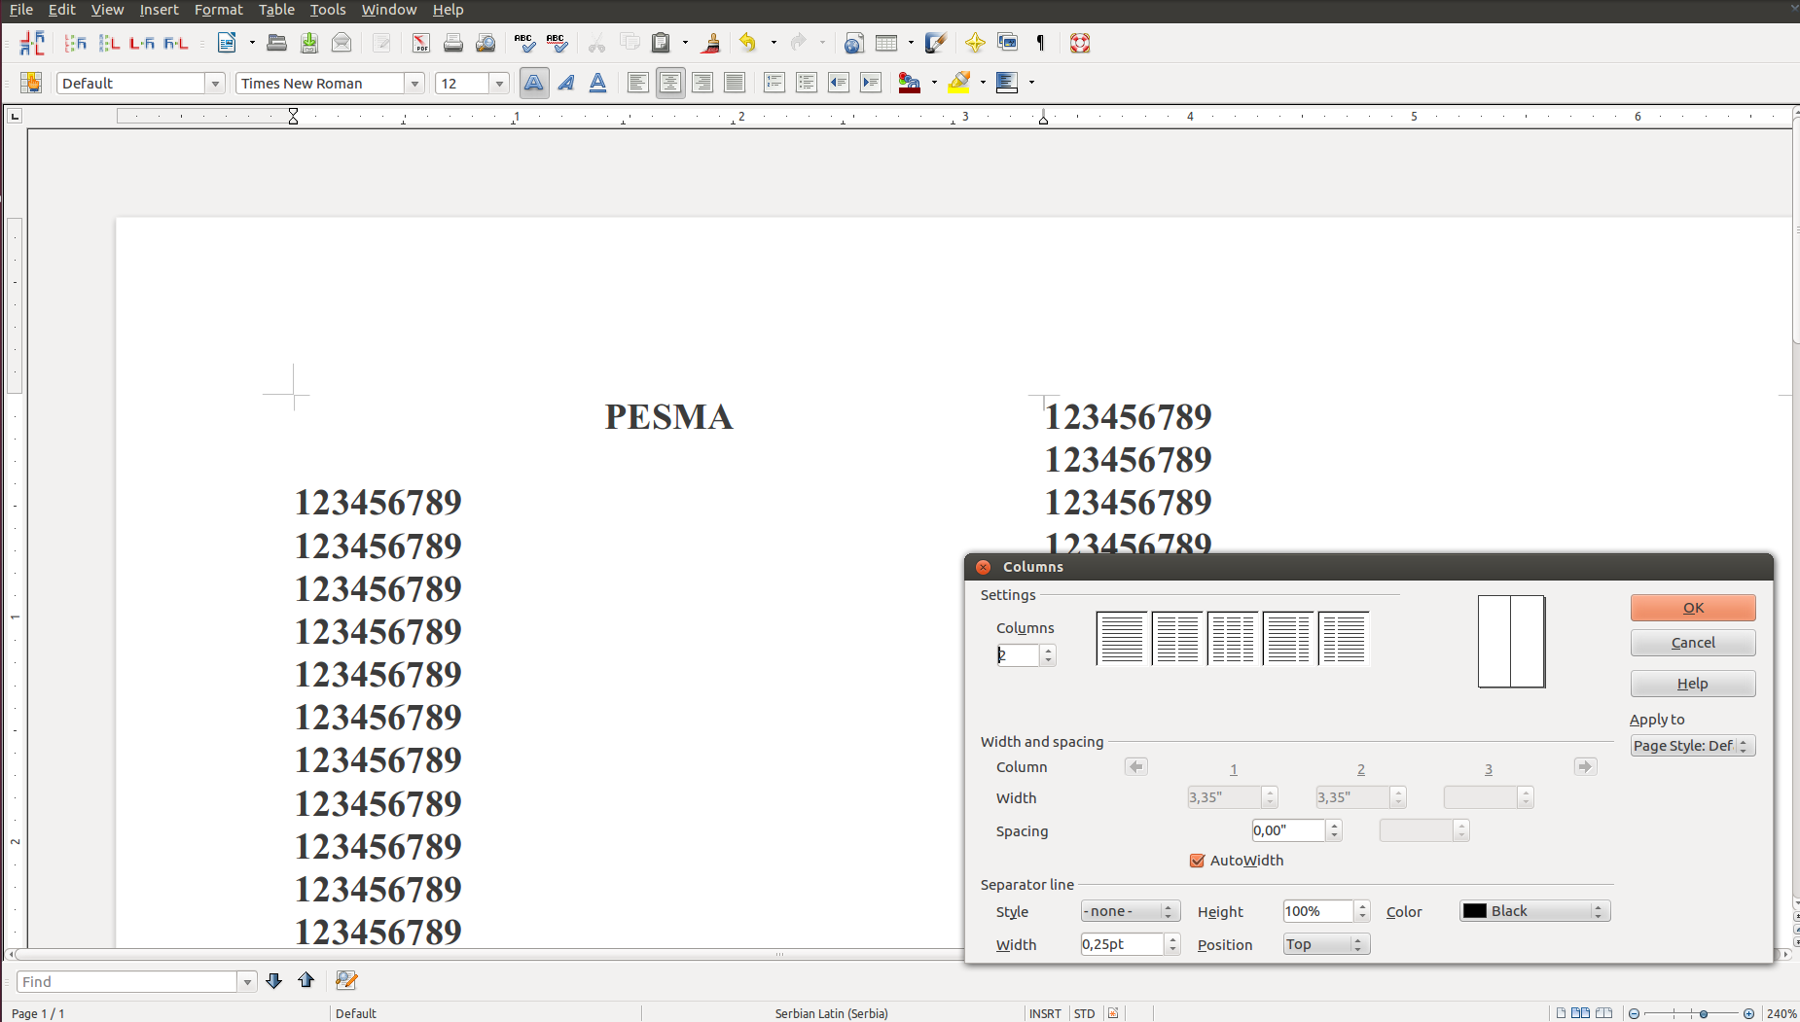Click the Help lifebuoy icon in toolbar
This screenshot has height=1022, width=1800.
point(1079,43)
